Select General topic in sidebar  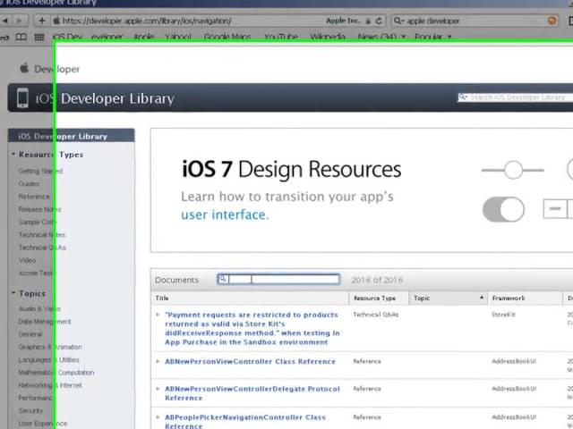[30, 334]
